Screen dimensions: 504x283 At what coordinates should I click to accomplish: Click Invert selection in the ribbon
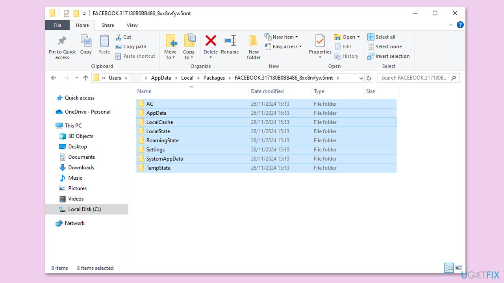(x=388, y=56)
